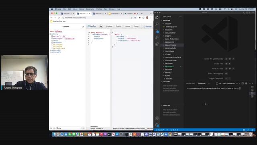This screenshot has width=257, height=145.
Task: Open Chrome three-dot menu
Action: [151, 18]
